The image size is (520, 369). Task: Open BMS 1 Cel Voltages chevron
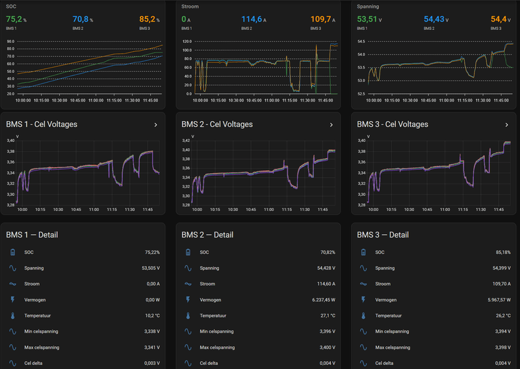pyautogui.click(x=155, y=125)
